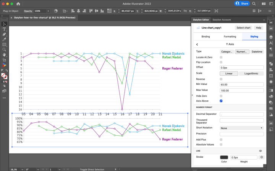Click vertical align top icon

point(91,11)
